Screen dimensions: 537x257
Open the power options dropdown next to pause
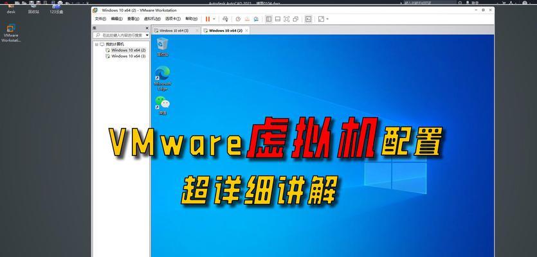tap(214, 19)
